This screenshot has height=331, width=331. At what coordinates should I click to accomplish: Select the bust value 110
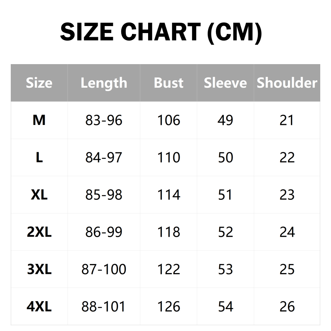168,157
